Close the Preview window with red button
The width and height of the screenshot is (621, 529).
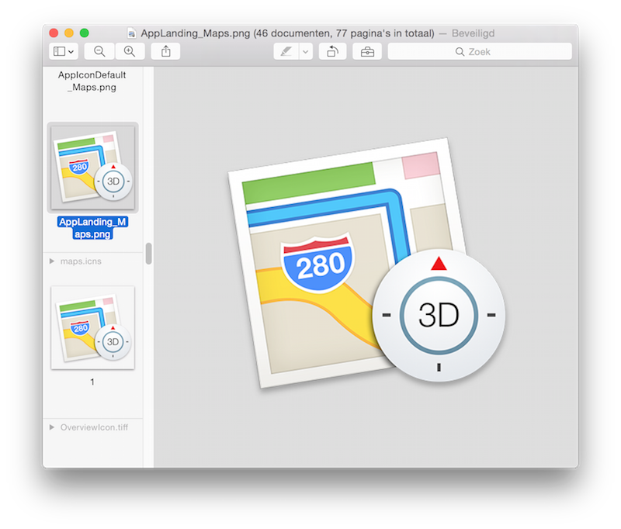[54, 33]
